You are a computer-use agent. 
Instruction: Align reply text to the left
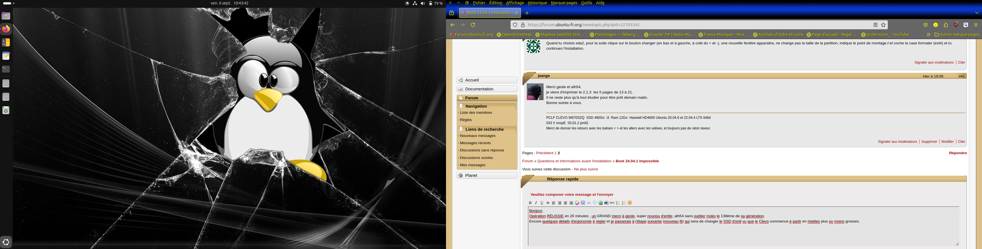pyautogui.click(x=554, y=203)
